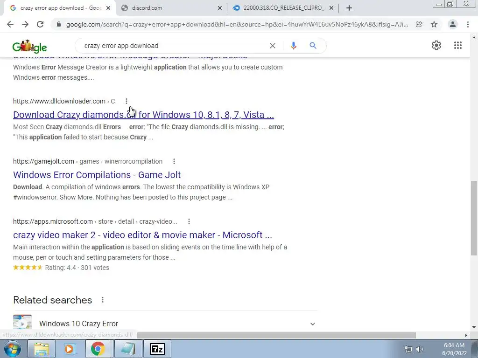
Task: Open options for gamejolt.com result
Action: (174, 161)
